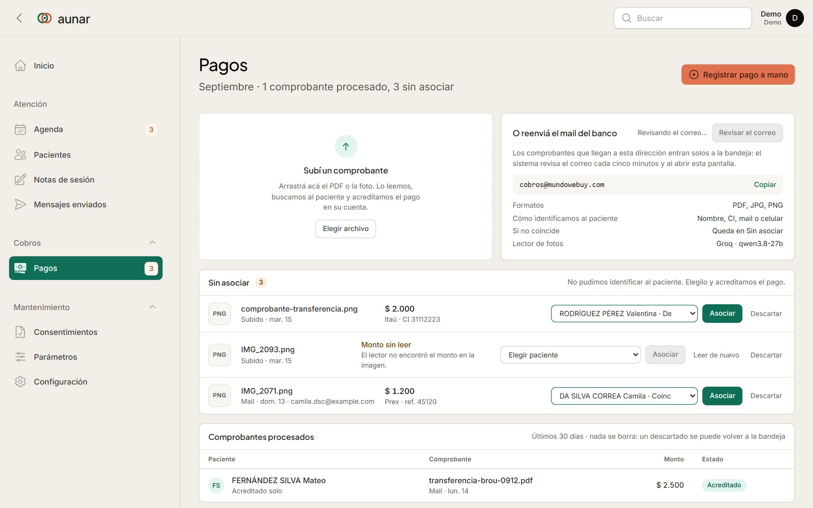Click Registrar pago a mano button
The image size is (813, 508).
pos(738,75)
